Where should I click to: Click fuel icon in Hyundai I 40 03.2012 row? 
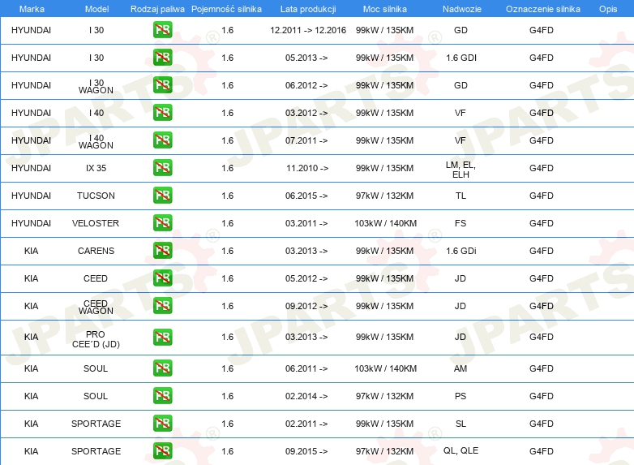(x=162, y=113)
